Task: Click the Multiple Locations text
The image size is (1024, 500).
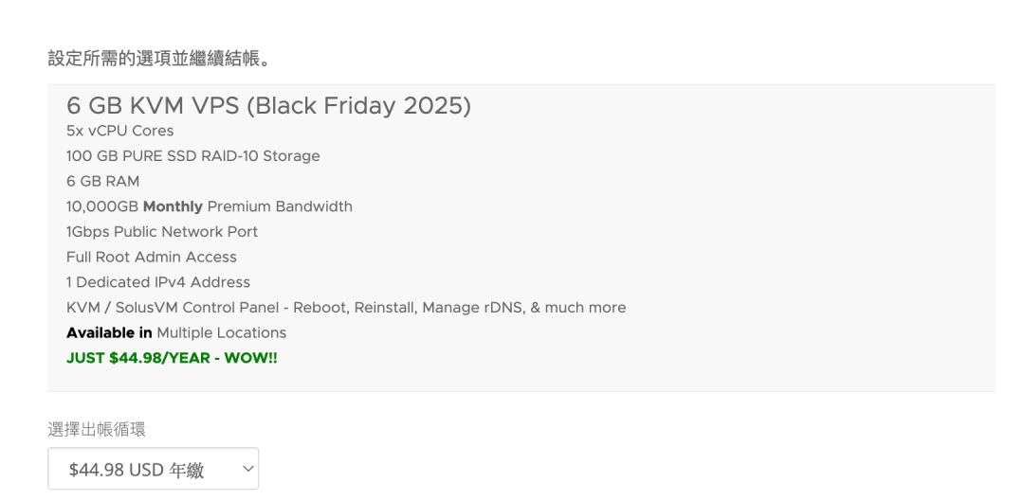Action: pyautogui.click(x=221, y=332)
